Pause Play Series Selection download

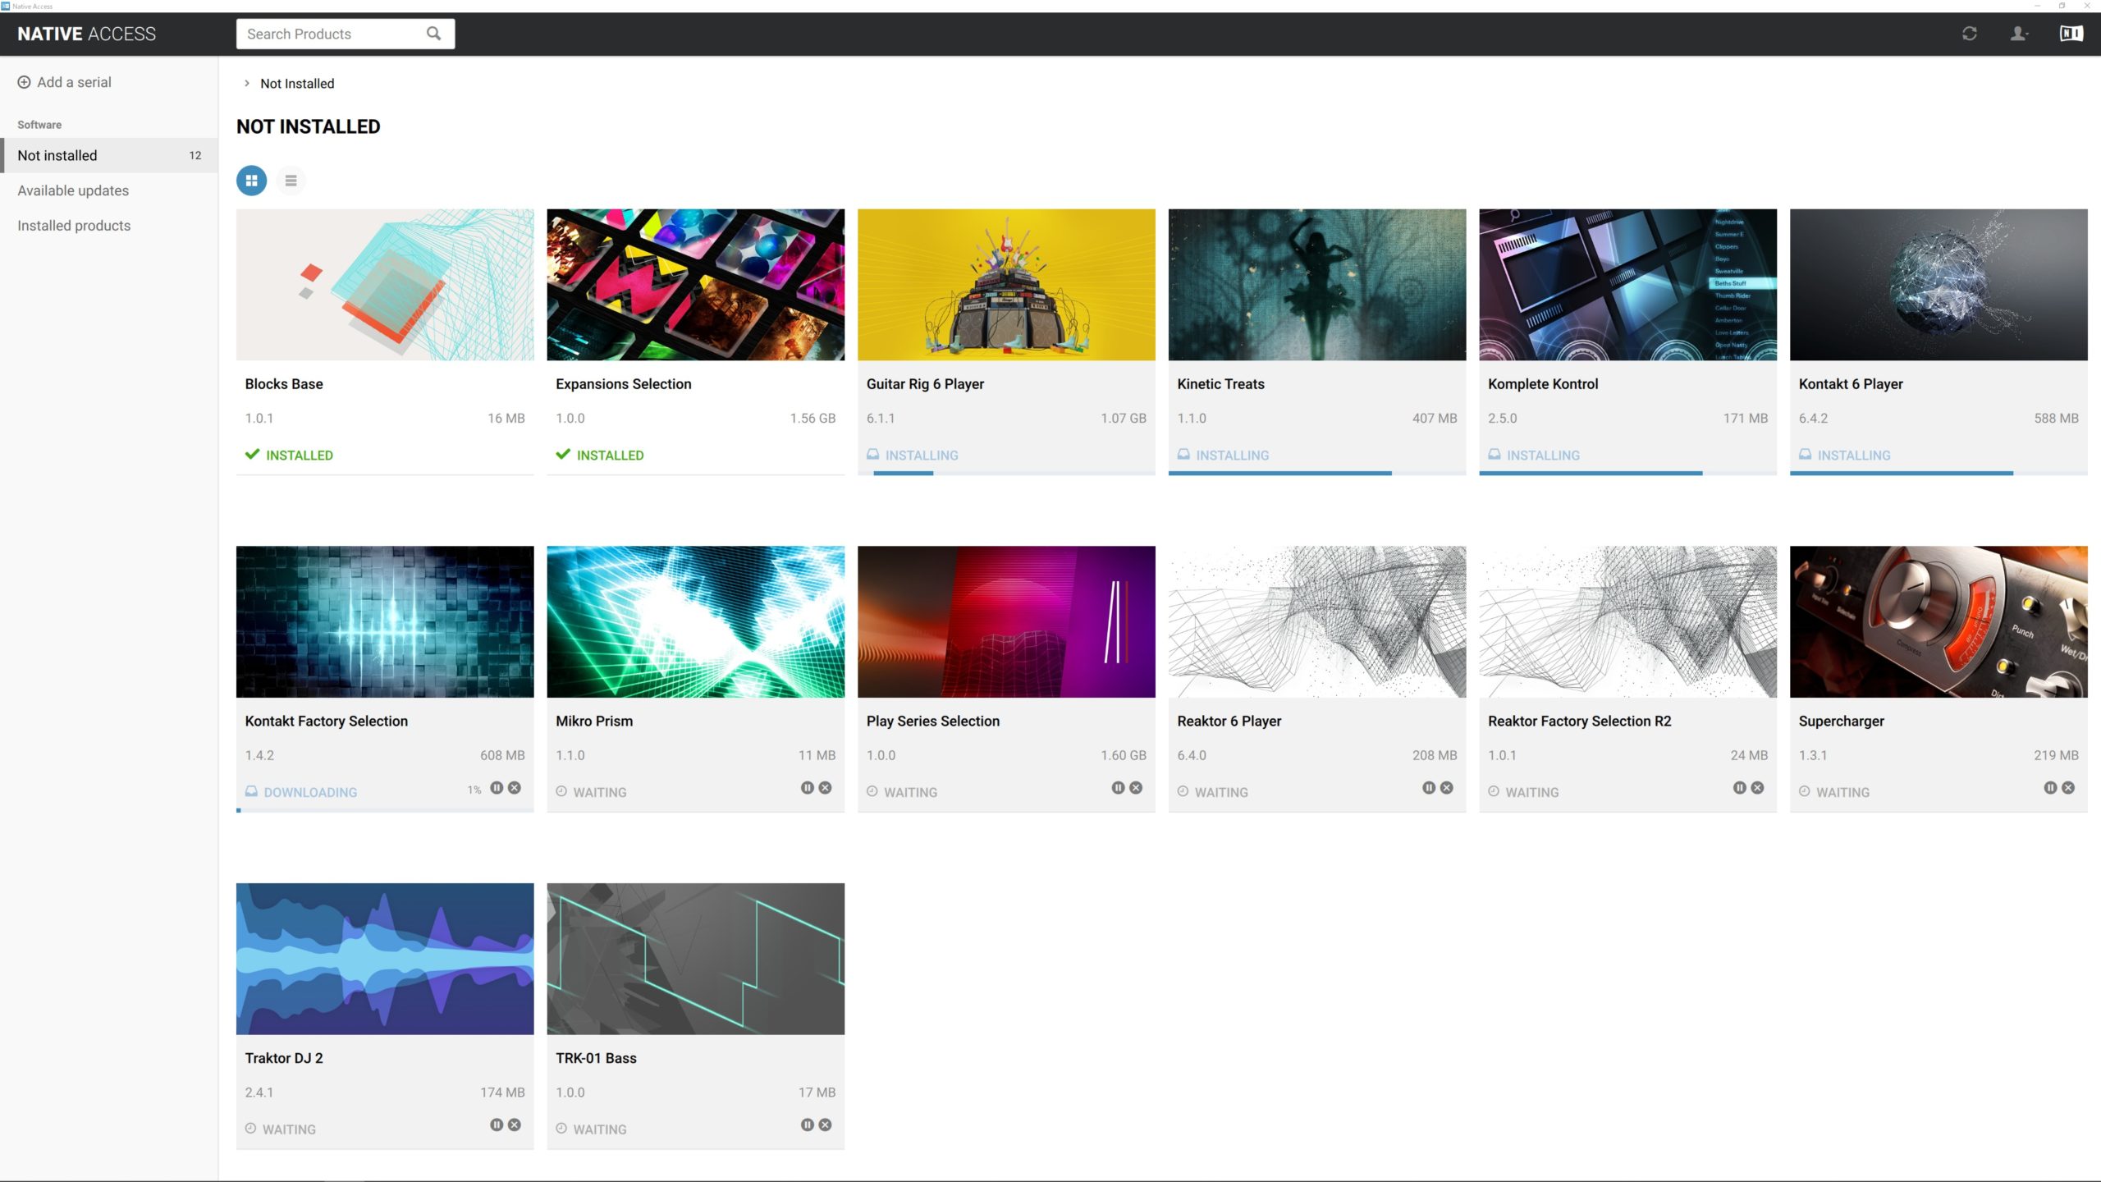coord(1118,788)
